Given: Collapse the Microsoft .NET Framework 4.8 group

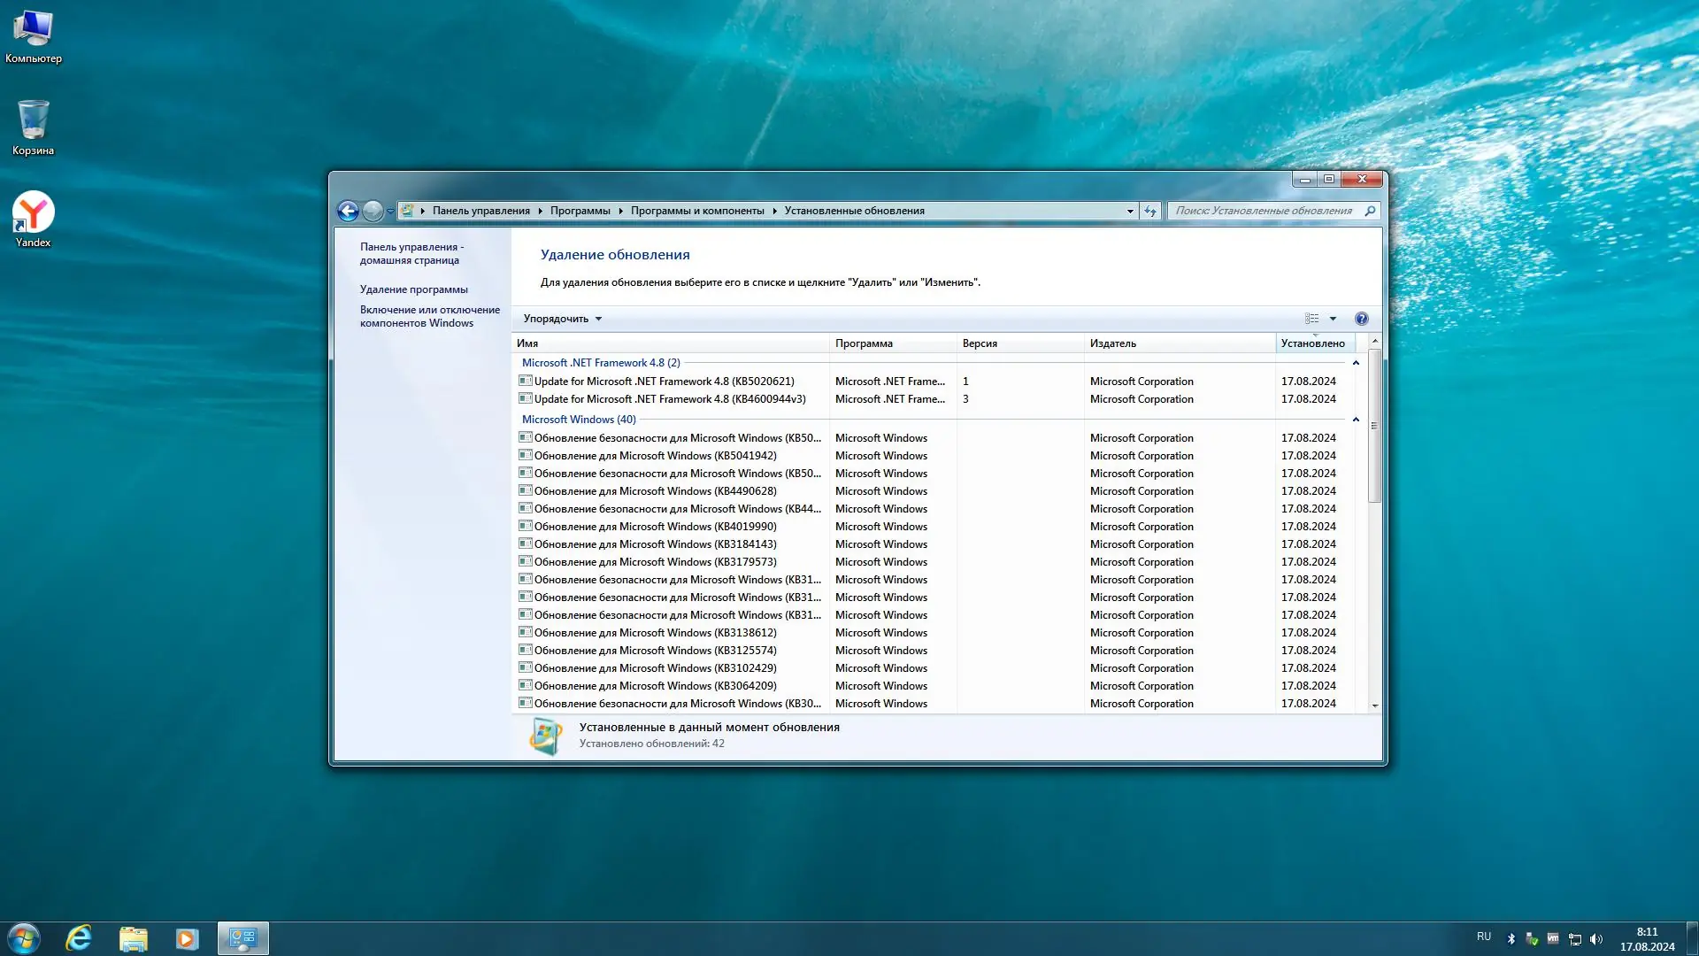Looking at the screenshot, I should click(x=1355, y=363).
